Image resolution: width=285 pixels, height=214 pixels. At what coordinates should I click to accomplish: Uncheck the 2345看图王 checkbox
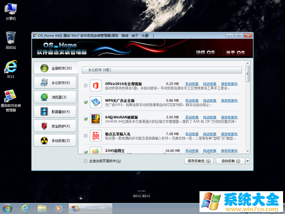[x=85, y=152]
